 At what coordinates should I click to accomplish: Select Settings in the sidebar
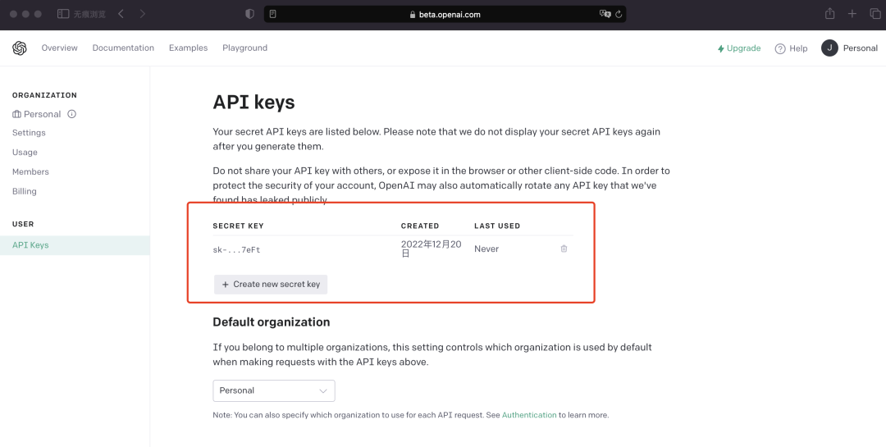click(29, 133)
